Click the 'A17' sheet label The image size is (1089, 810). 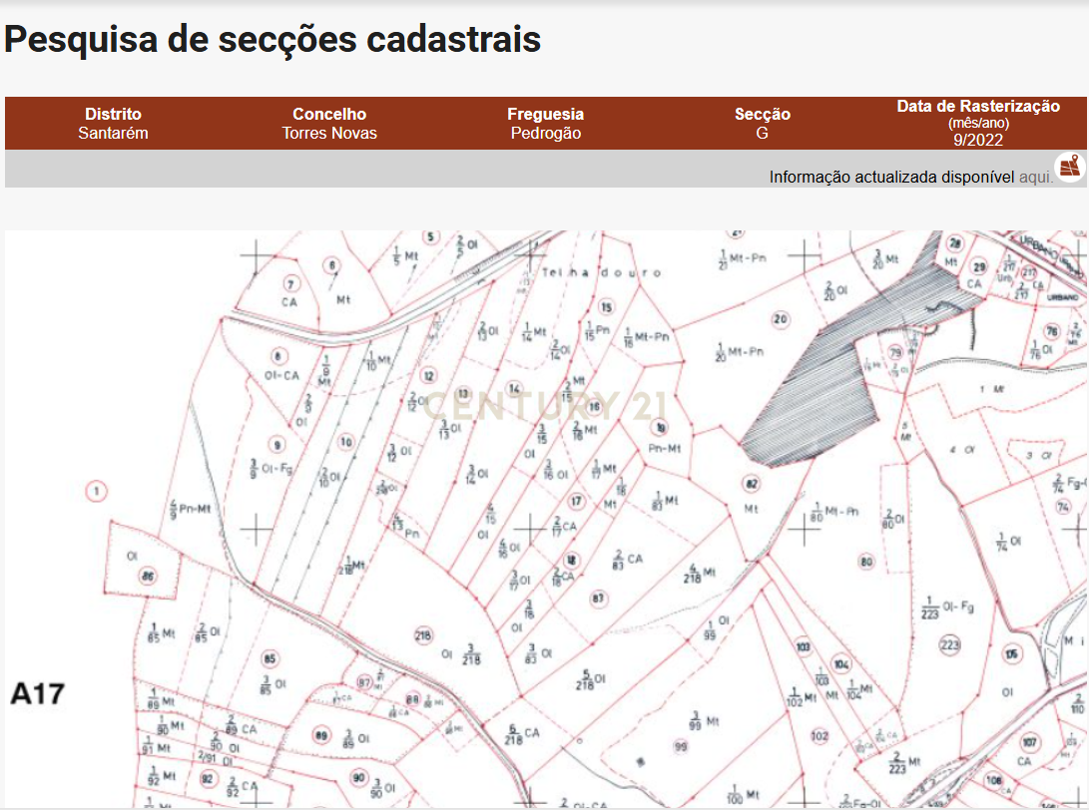tap(38, 694)
